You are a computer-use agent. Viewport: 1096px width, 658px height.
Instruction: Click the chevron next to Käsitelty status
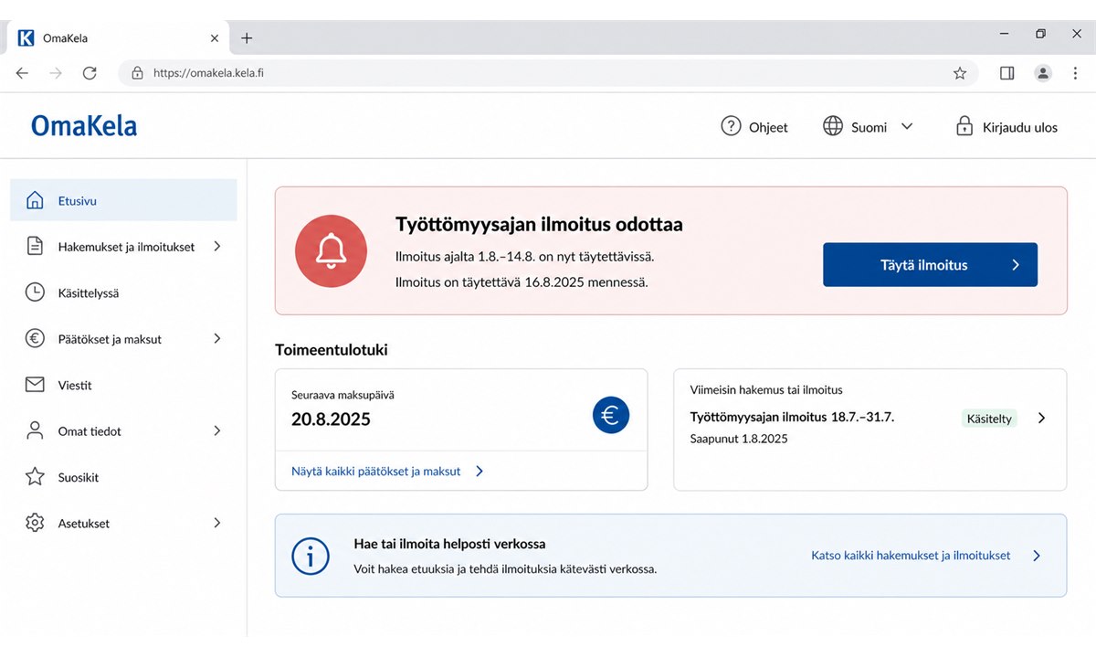[x=1042, y=418]
